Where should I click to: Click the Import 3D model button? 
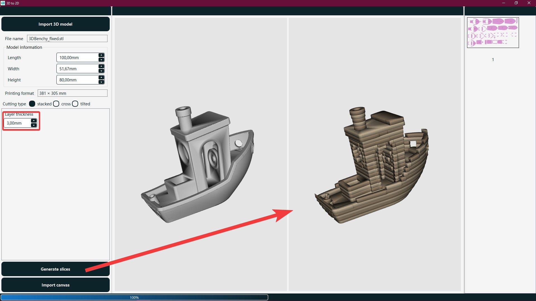click(x=55, y=24)
